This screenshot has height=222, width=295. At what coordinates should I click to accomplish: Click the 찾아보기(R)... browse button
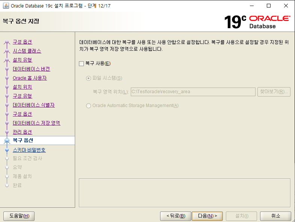(x=274, y=92)
